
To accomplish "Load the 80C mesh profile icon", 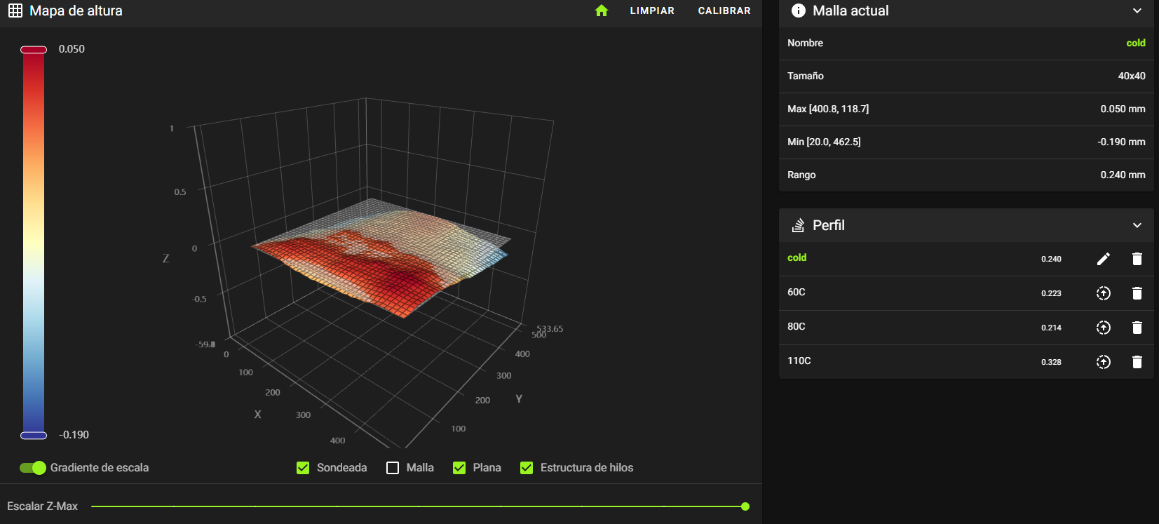I will tap(1103, 328).
